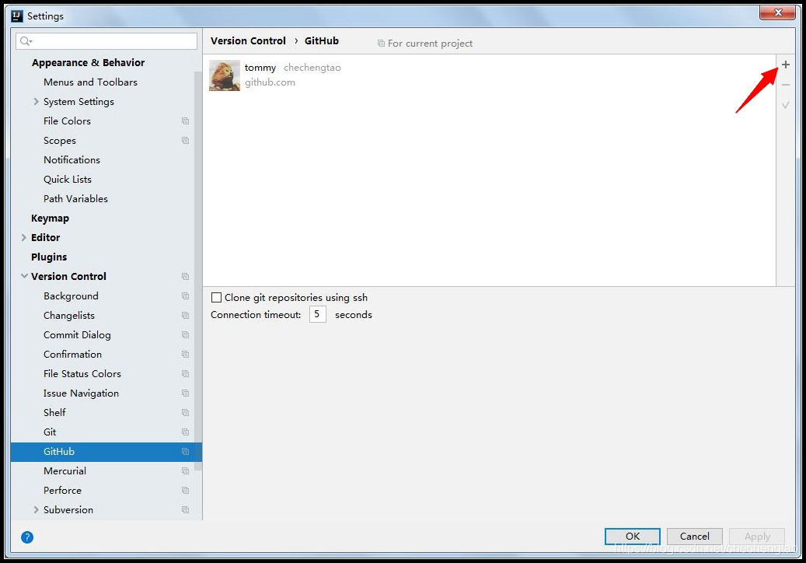Screen dimensions: 806x563
Task: Click the plus icon to add GitHub account
Action: [785, 65]
